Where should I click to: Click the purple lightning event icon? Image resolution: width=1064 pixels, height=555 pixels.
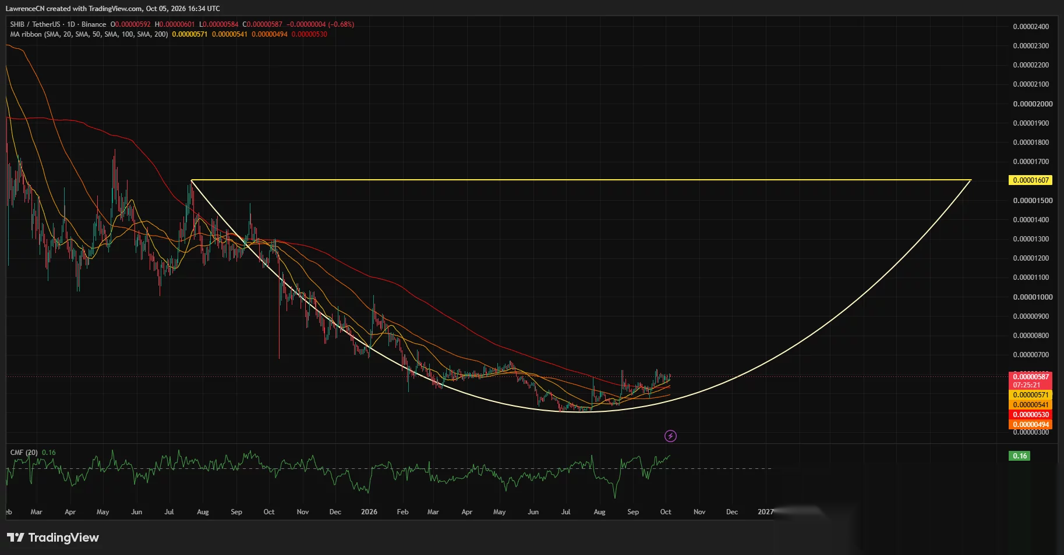tap(670, 436)
